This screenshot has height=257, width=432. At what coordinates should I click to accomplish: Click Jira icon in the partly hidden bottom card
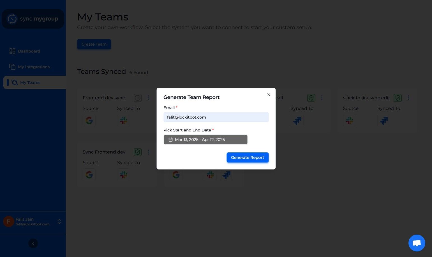pos(227,175)
